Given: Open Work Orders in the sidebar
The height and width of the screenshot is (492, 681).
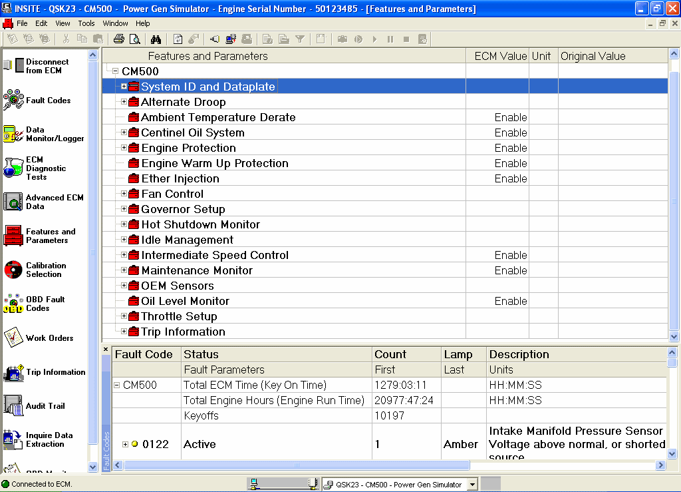Looking at the screenshot, I should coord(38,338).
